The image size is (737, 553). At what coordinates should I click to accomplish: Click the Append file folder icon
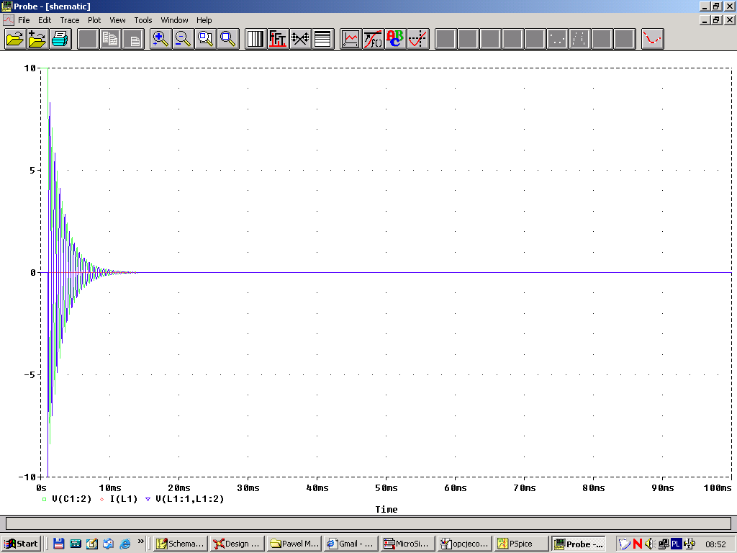point(37,39)
